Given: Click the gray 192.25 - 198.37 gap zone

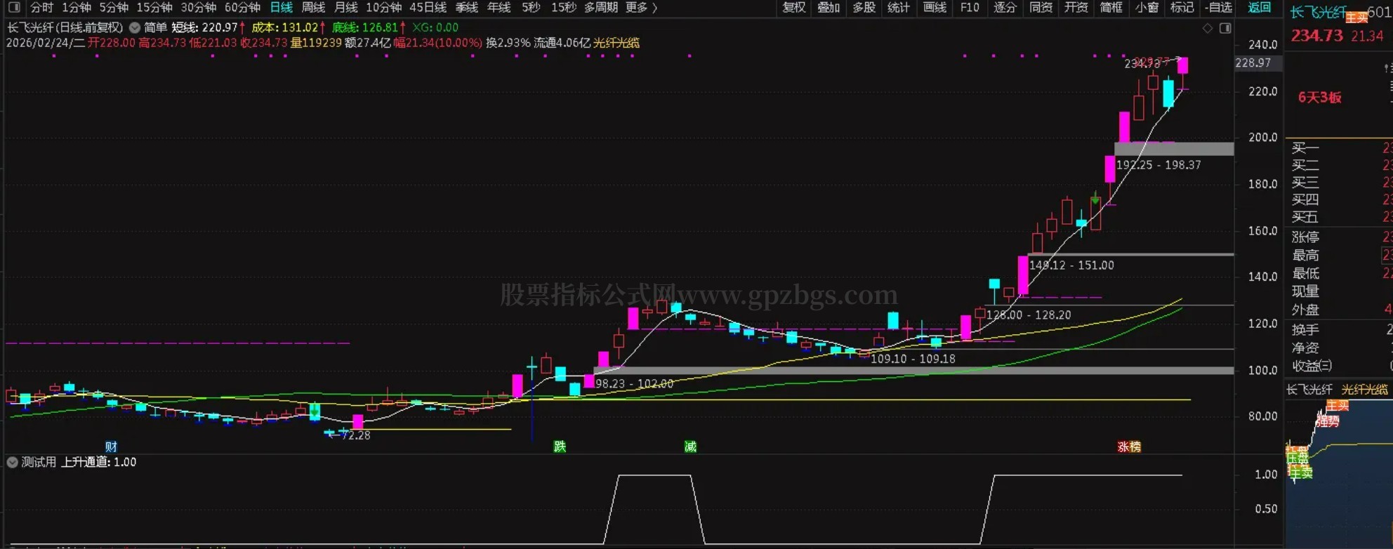Looking at the screenshot, I should [x=1174, y=149].
